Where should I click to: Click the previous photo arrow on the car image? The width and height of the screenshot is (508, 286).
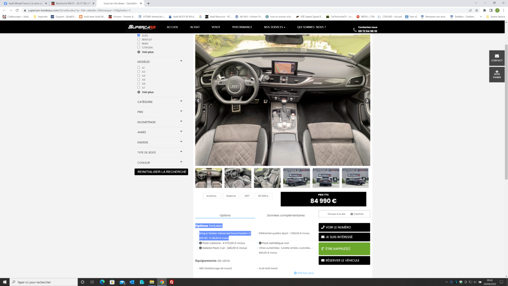(198, 101)
